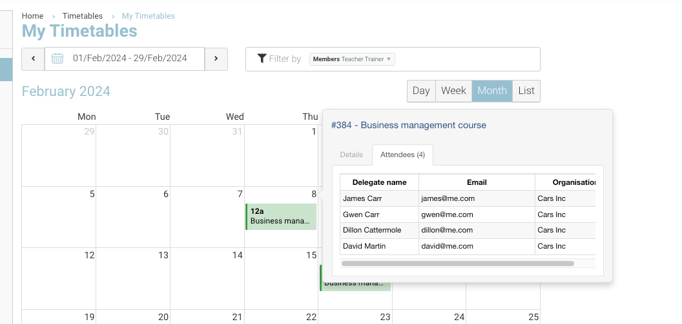Click the date range input field
The height and width of the screenshot is (324, 682).
coord(130,59)
